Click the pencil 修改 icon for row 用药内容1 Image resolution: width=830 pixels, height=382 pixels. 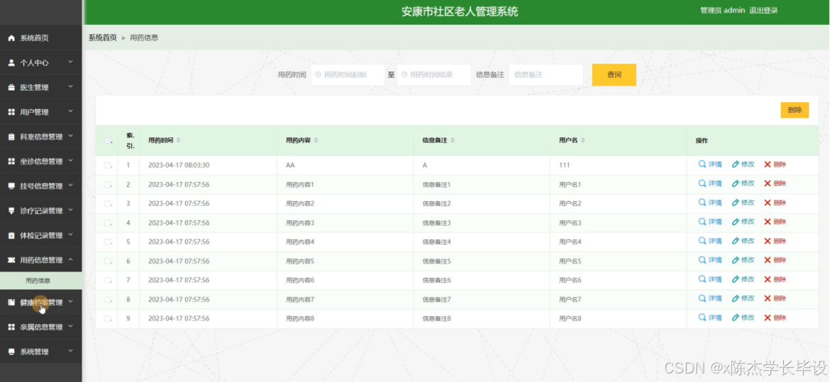(735, 184)
